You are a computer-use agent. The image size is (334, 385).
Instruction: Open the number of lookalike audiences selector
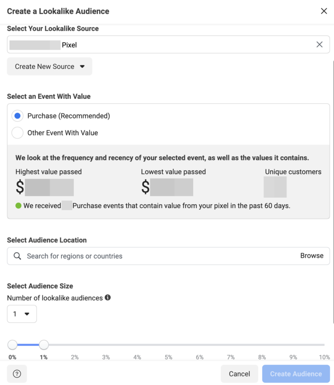pos(22,314)
